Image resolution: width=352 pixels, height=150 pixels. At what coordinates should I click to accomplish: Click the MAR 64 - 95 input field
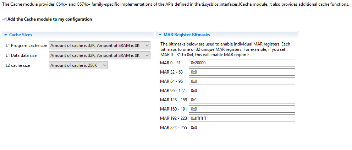pos(242,81)
